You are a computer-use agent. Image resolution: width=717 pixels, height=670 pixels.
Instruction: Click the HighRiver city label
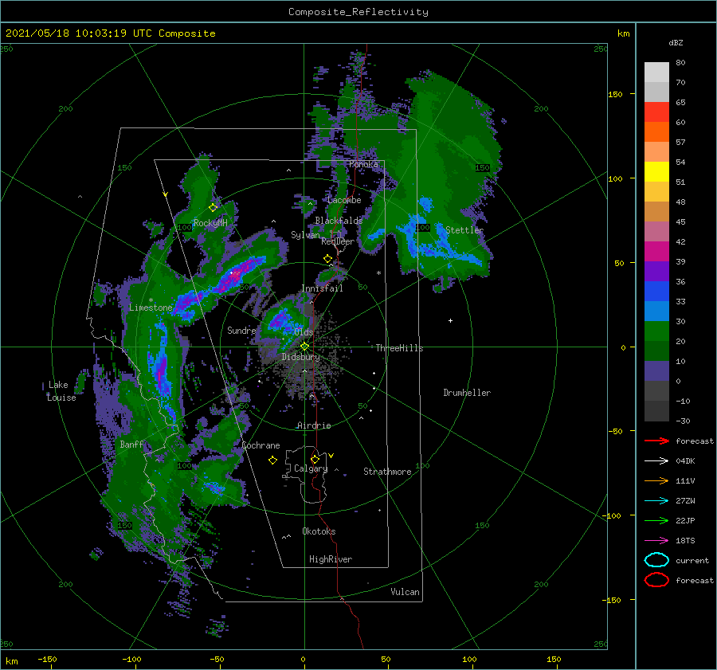click(331, 559)
